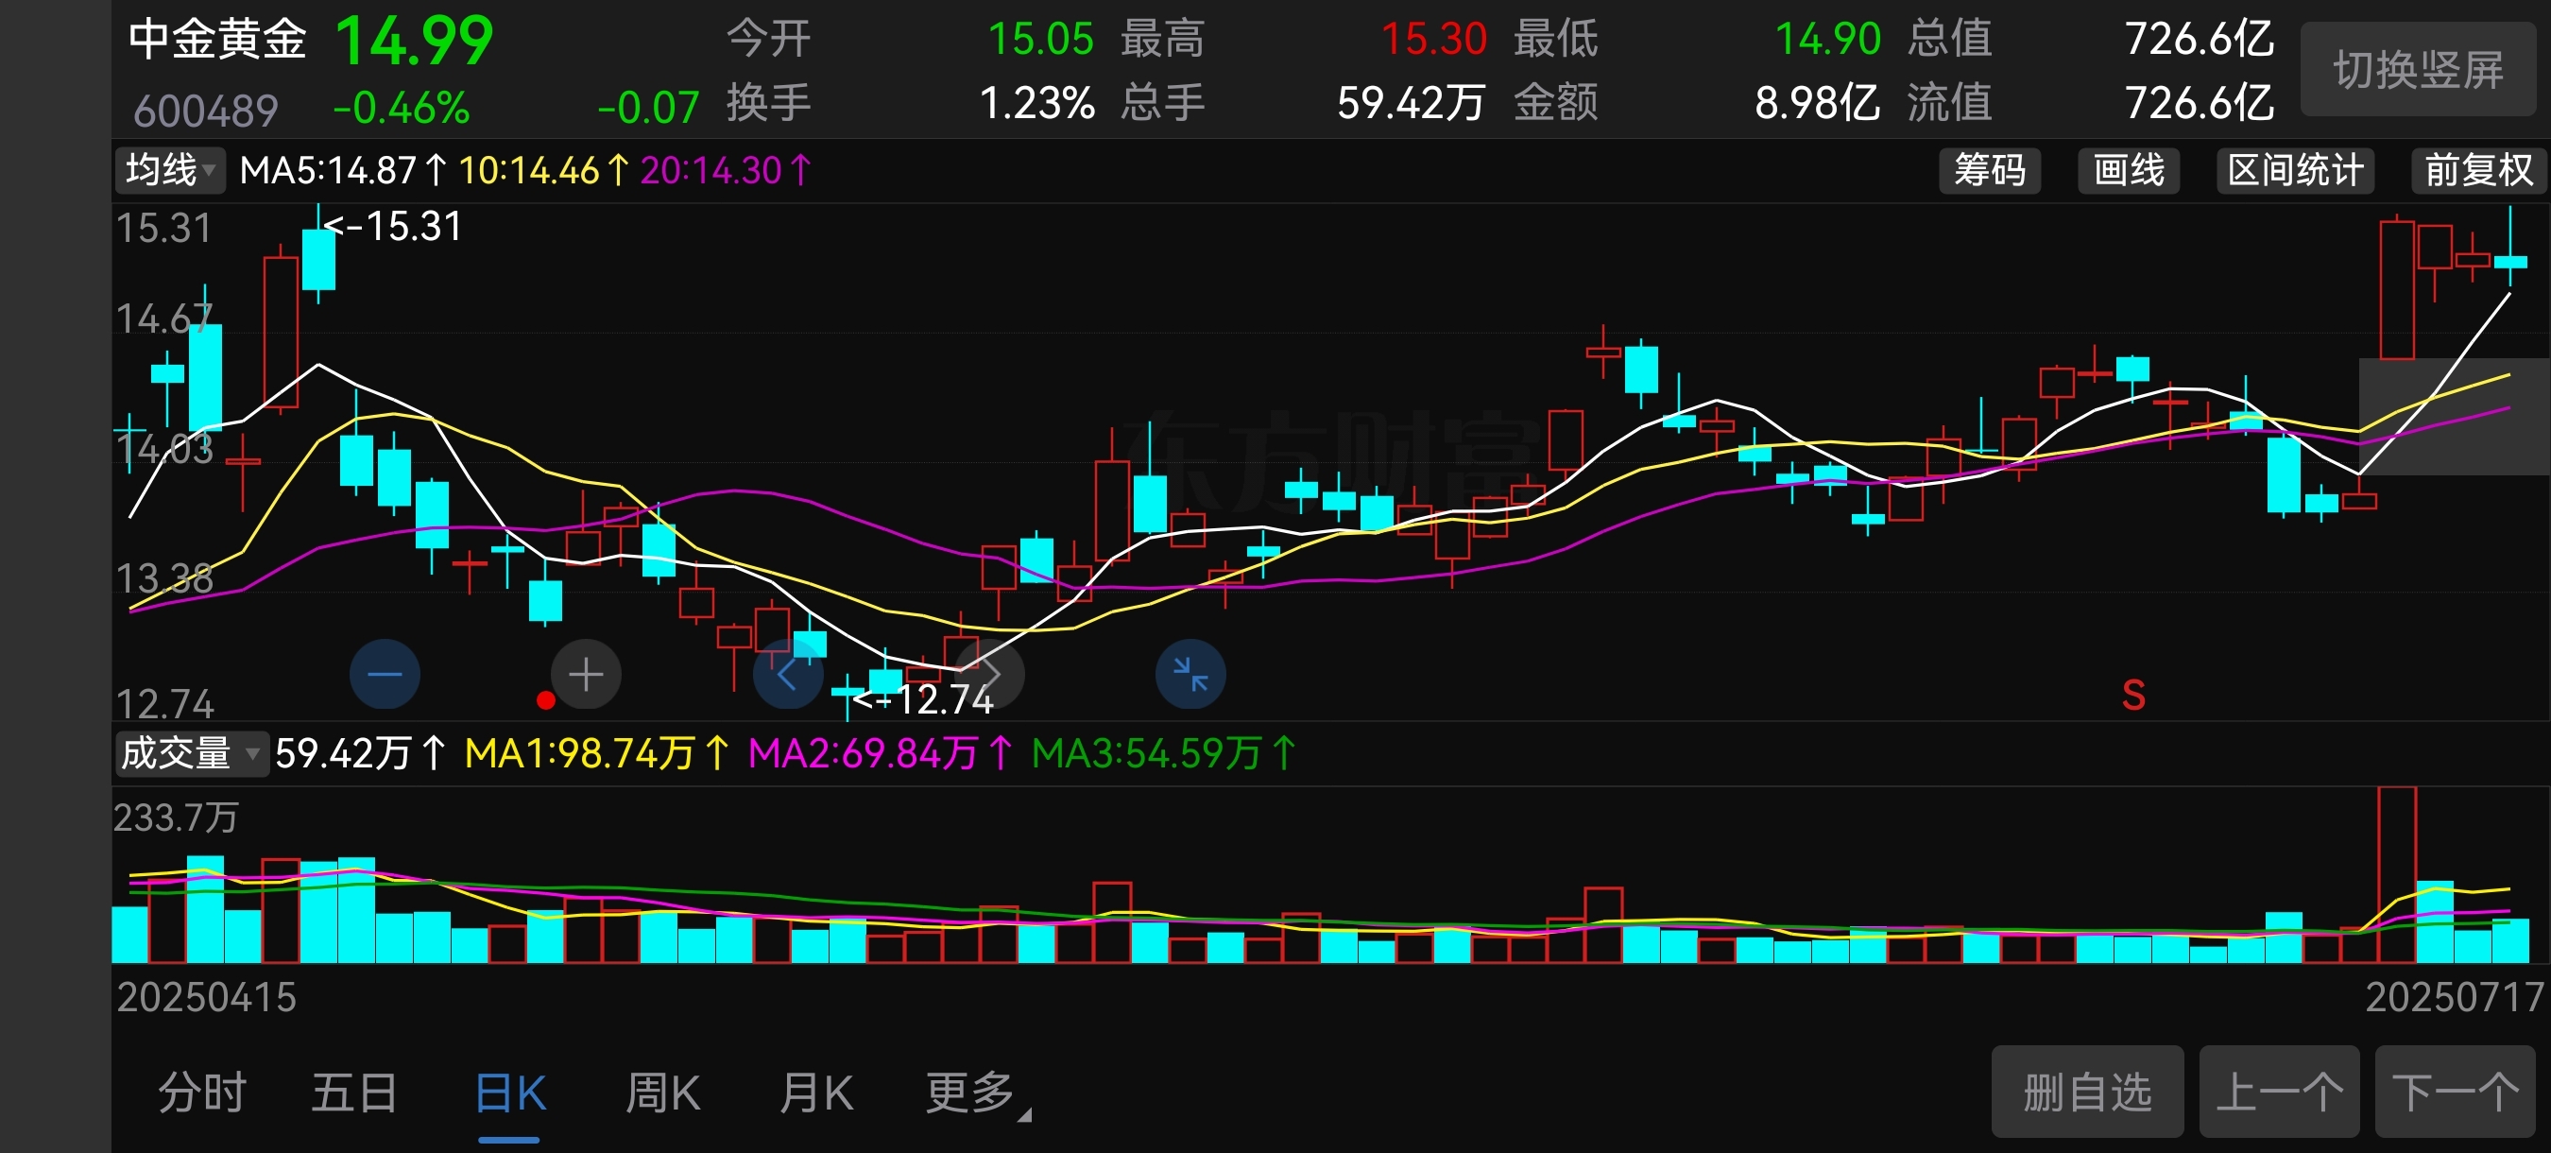
Task: Tap 删自选 to remove from watchlist
Action: pos(2087,1092)
